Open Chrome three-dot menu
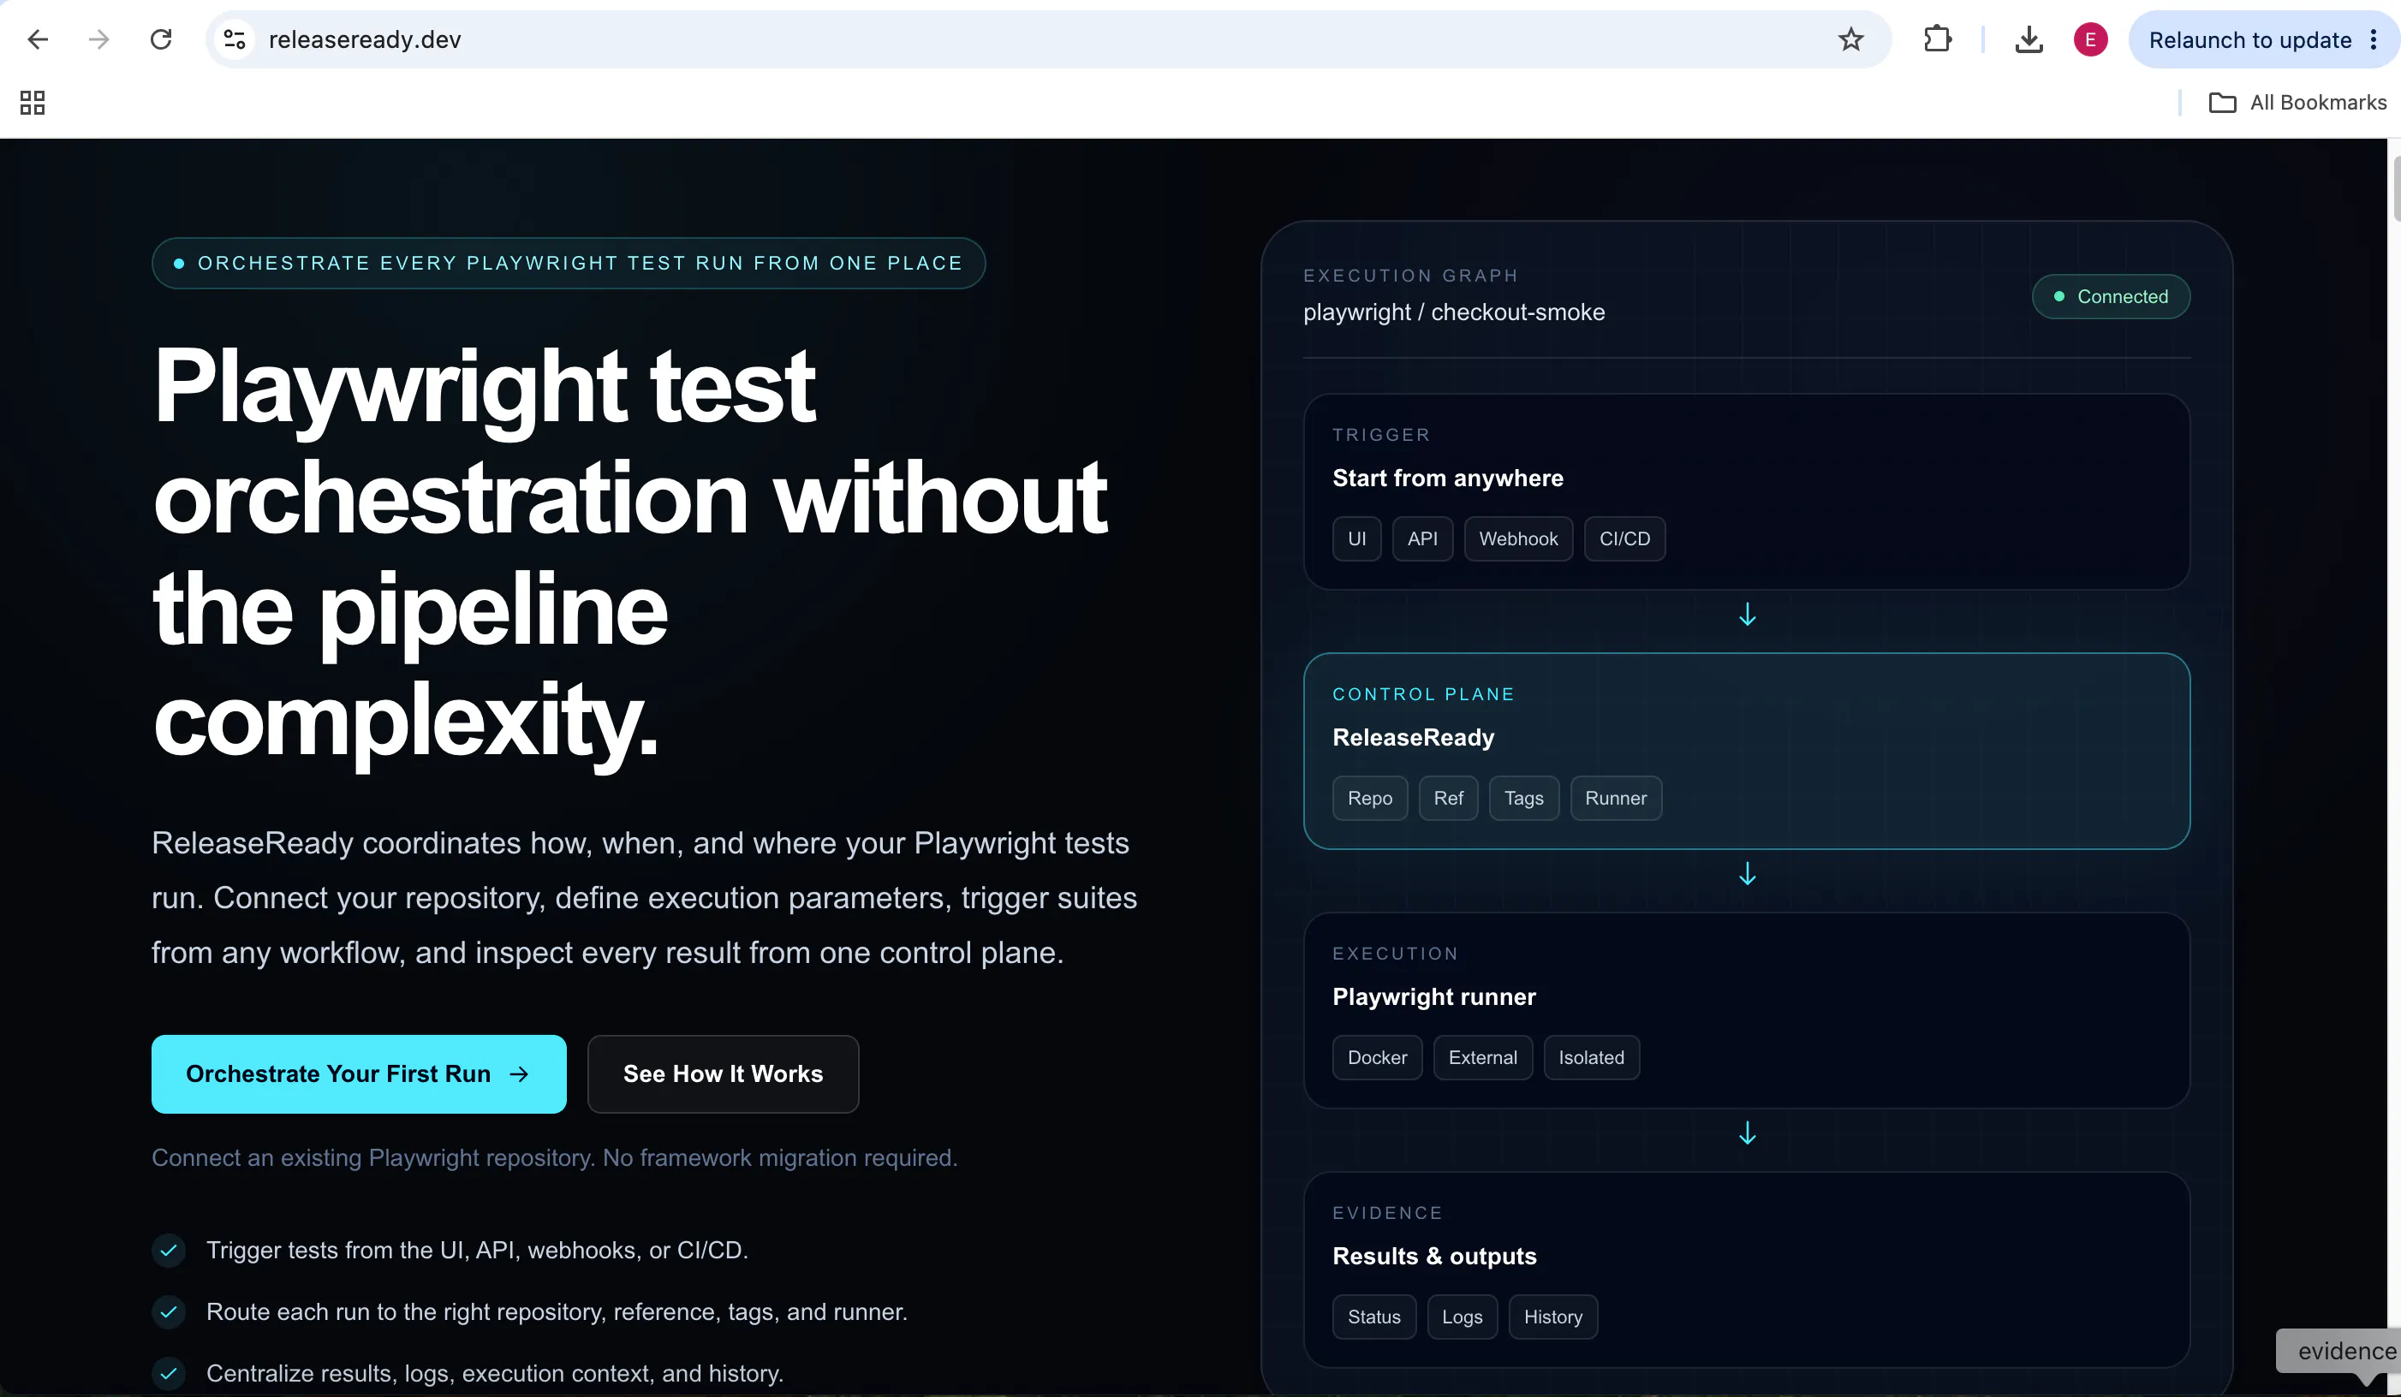 (x=2374, y=39)
